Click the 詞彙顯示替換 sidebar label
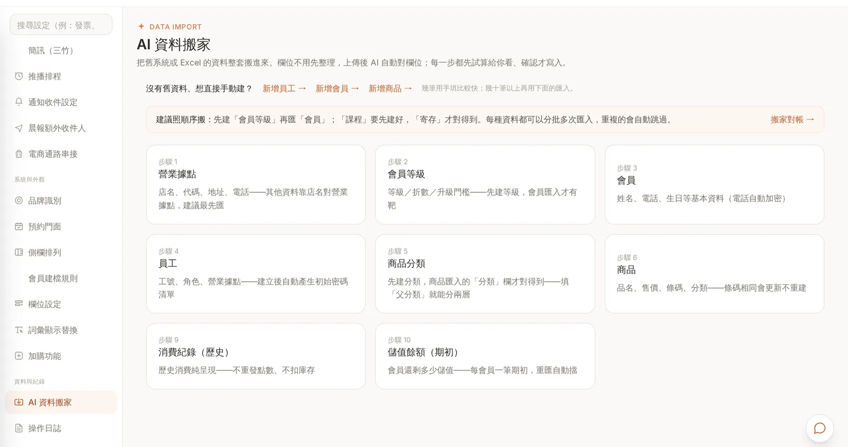The image size is (848, 447). (53, 330)
